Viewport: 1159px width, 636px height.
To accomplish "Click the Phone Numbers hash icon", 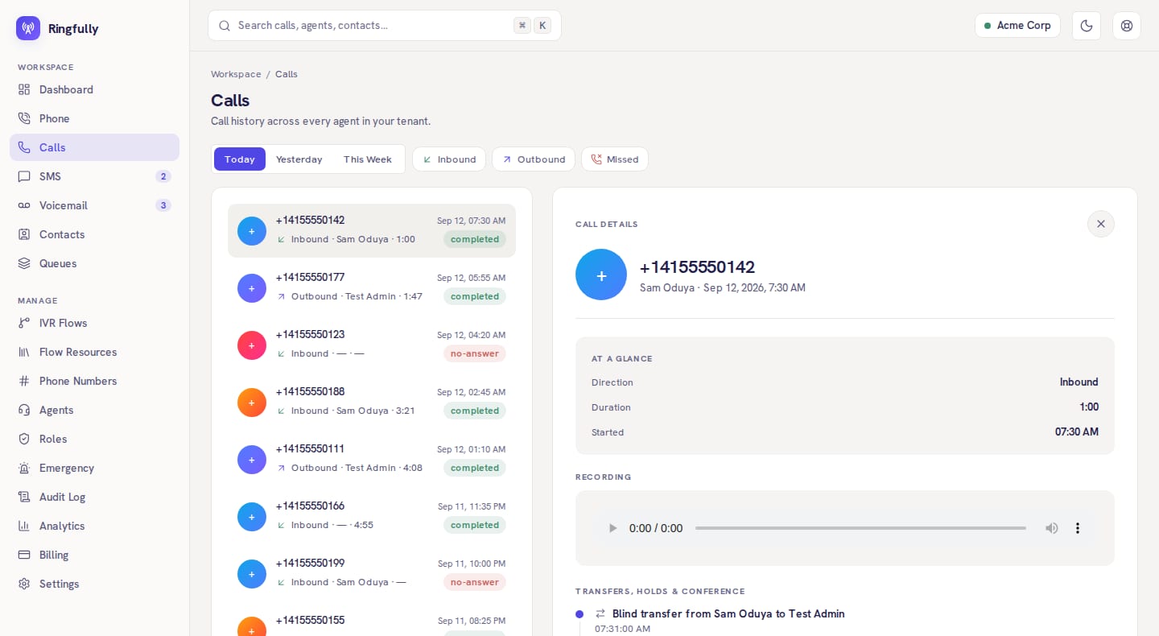I will coord(24,381).
